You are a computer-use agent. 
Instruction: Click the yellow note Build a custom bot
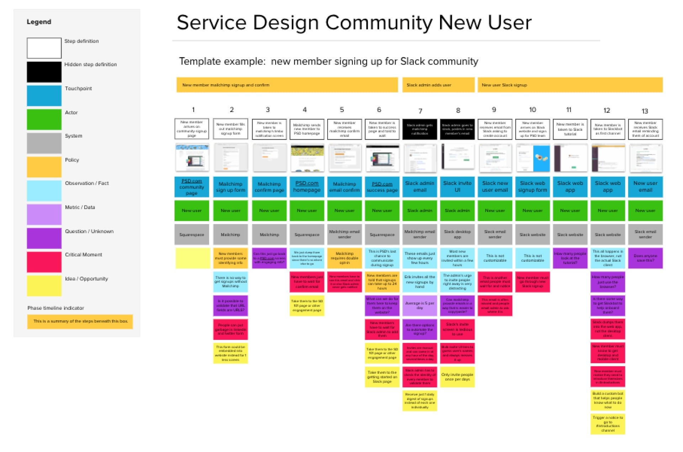click(x=608, y=399)
